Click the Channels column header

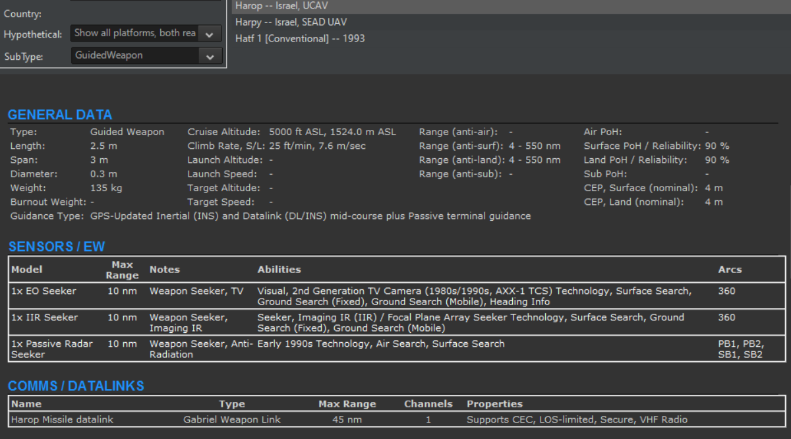pyautogui.click(x=428, y=404)
